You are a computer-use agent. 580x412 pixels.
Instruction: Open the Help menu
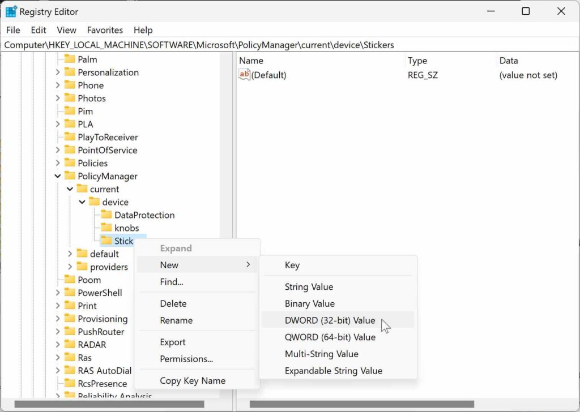click(143, 30)
